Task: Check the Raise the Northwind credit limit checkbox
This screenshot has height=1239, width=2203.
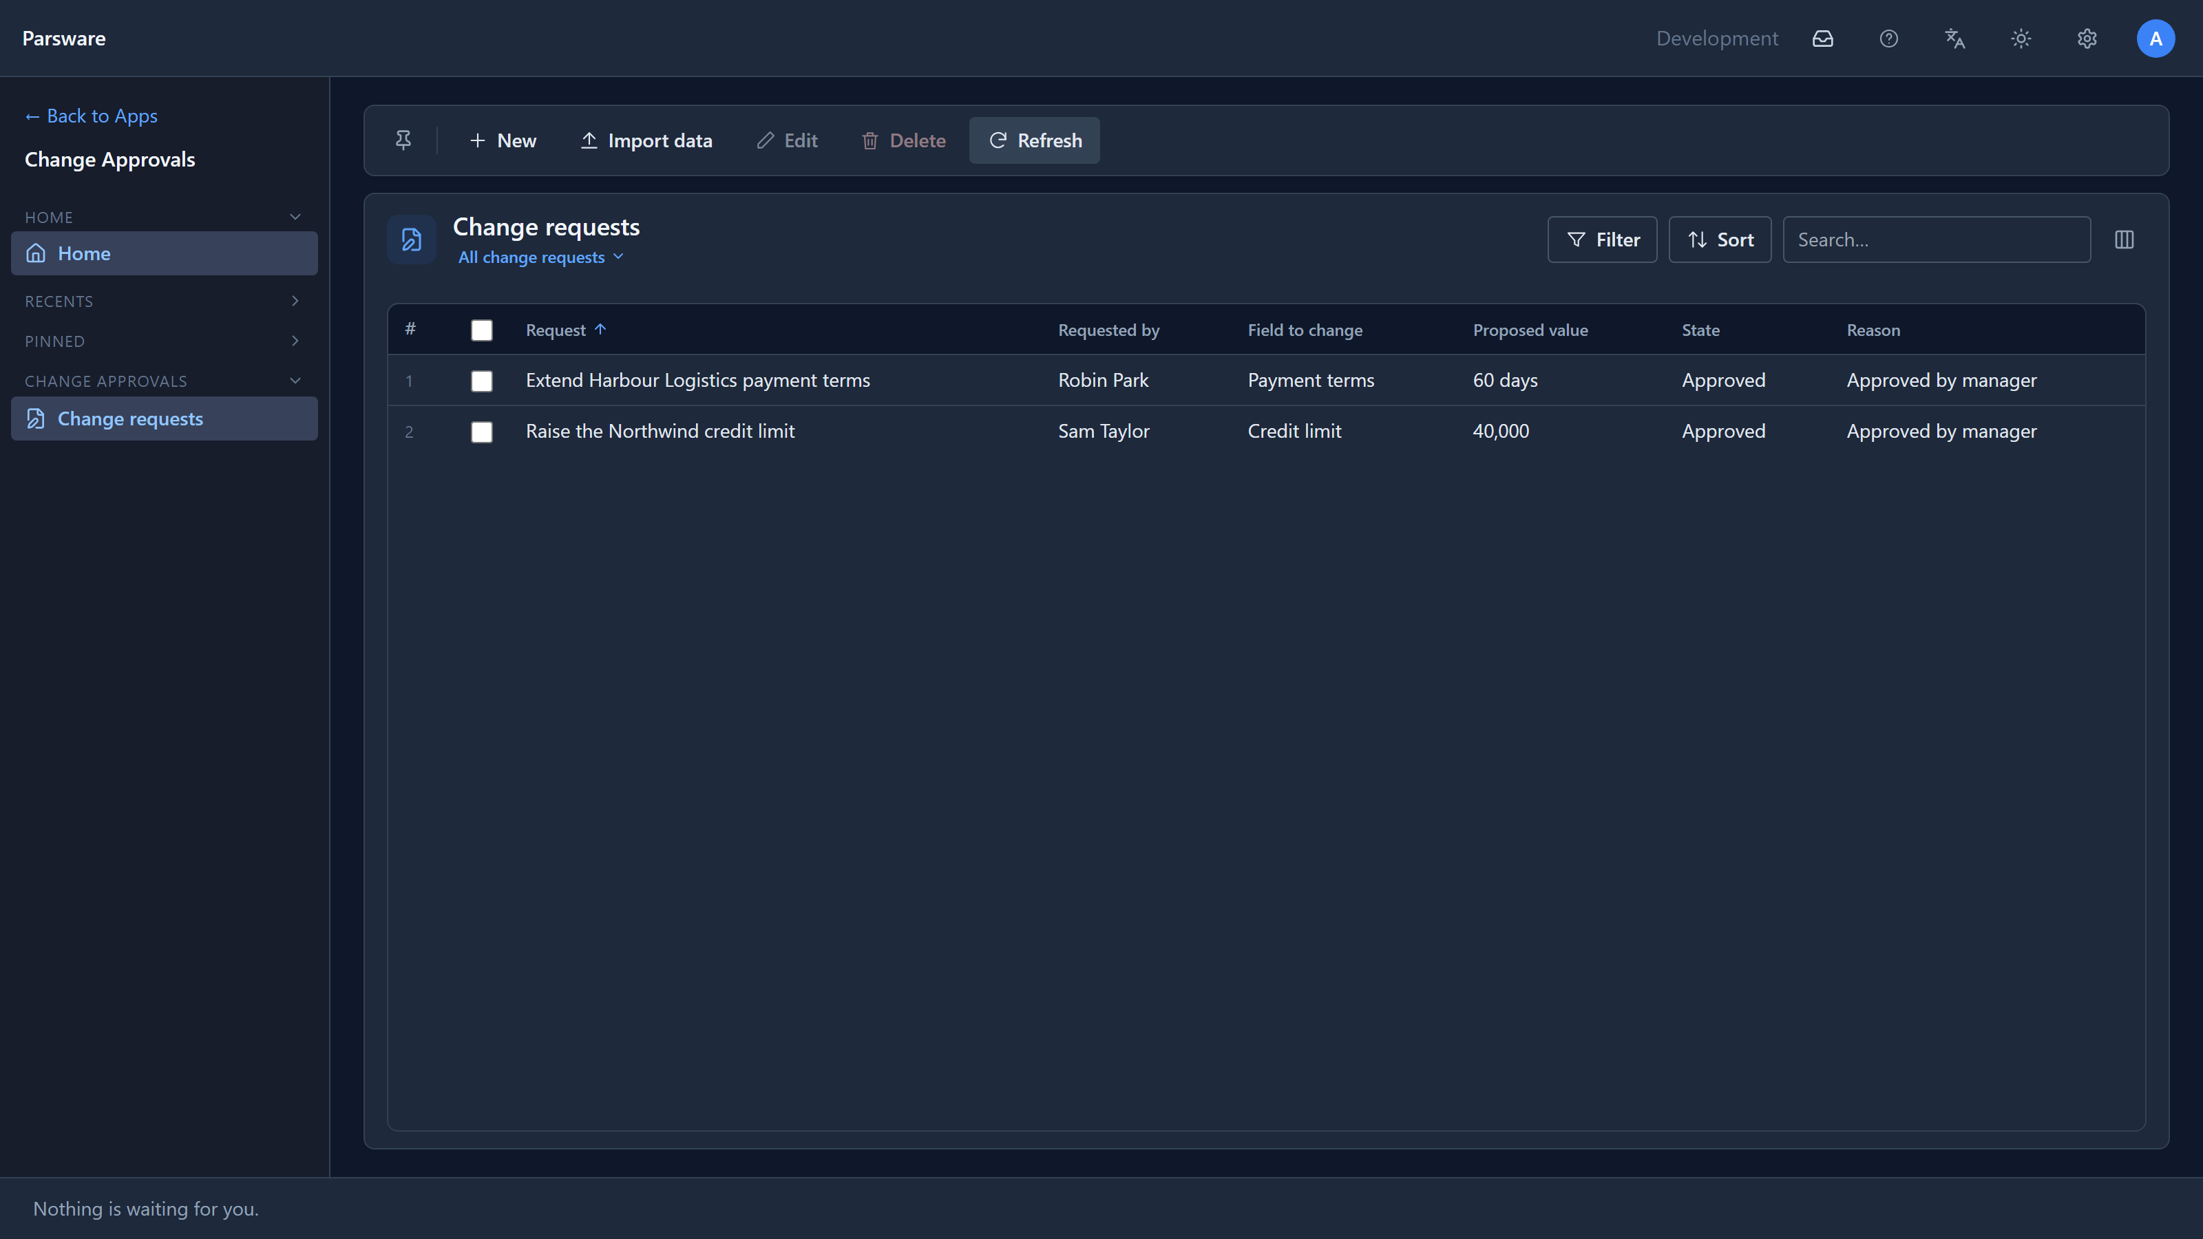Action: tap(481, 432)
